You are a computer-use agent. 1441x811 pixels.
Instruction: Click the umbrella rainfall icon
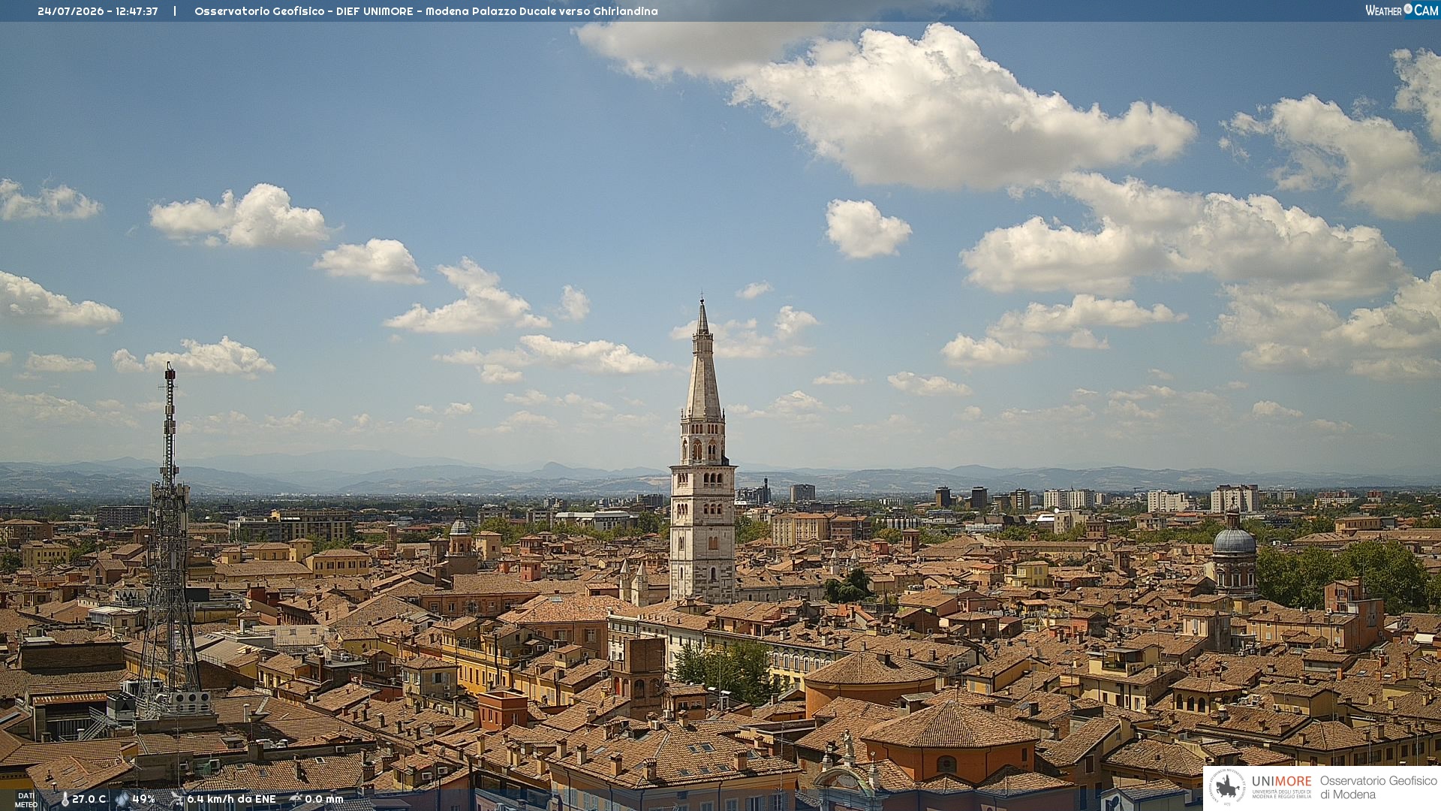coord(296,799)
